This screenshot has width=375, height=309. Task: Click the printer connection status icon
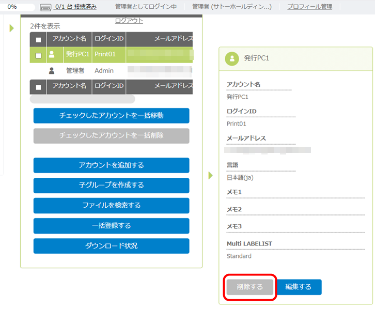(x=45, y=7)
